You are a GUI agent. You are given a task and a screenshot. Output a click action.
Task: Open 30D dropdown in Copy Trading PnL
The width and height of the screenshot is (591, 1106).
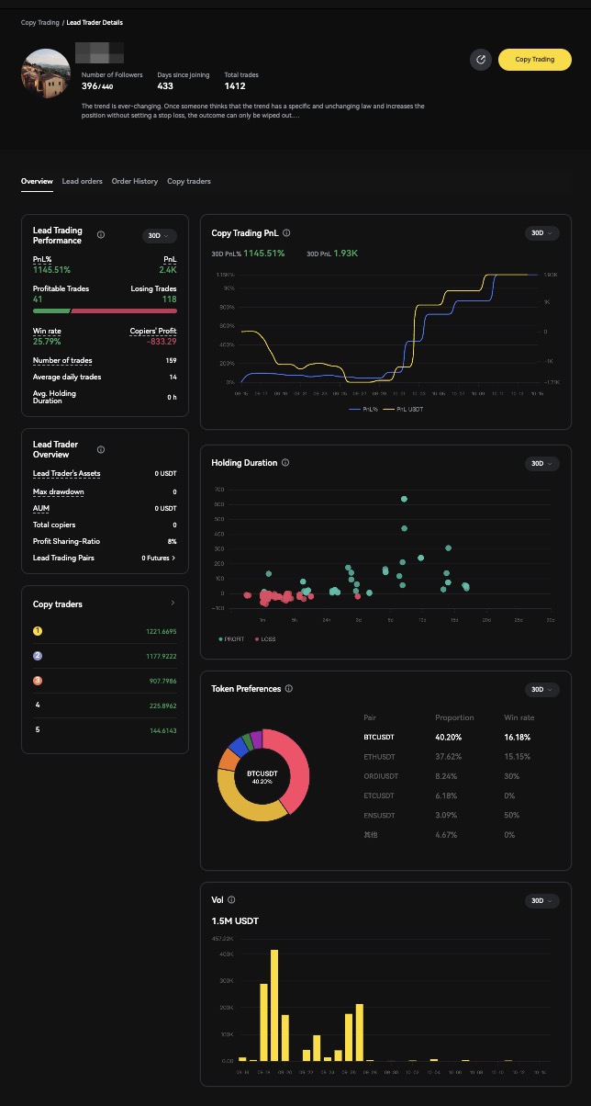541,233
